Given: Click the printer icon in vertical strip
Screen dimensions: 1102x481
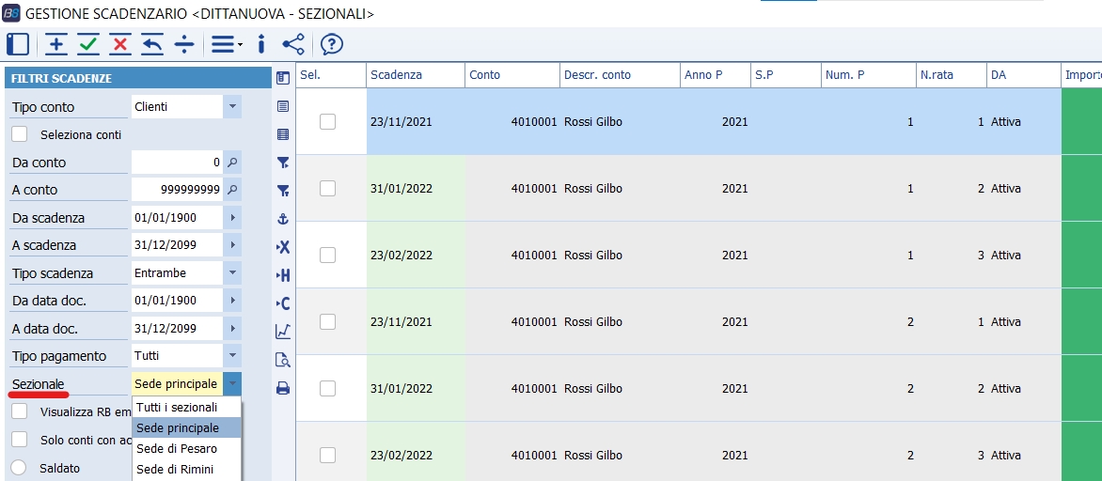Looking at the screenshot, I should click(x=283, y=388).
